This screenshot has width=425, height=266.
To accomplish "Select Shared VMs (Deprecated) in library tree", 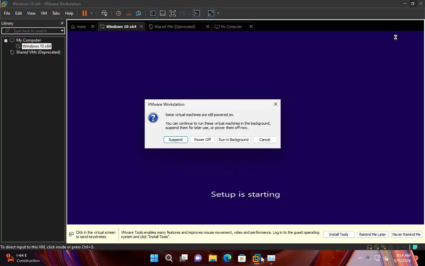I will coord(38,52).
